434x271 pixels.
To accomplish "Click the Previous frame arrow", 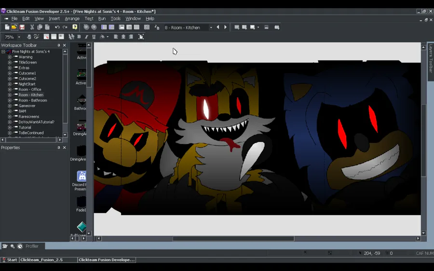I will click(218, 27).
